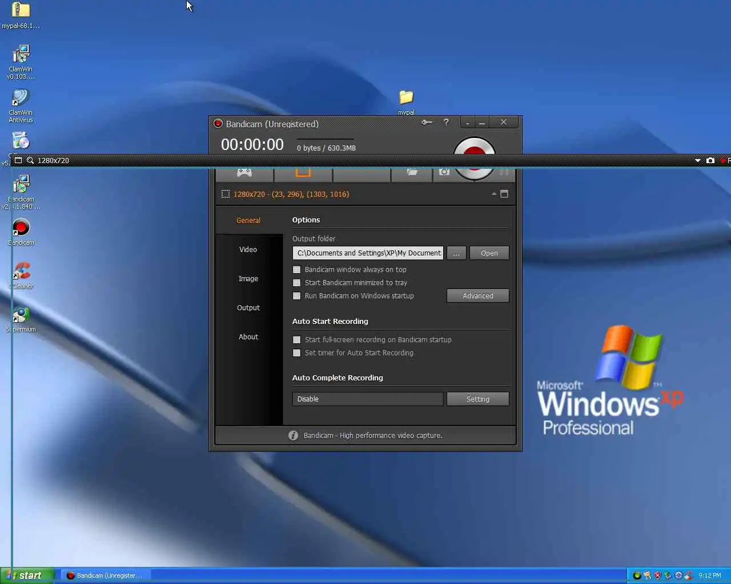Open the overlay bar dropdown triangle
Screen dimensions: 731x584
pyautogui.click(x=698, y=161)
